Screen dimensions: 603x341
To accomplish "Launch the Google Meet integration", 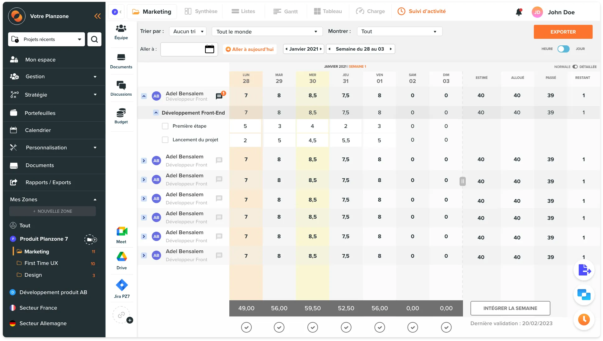I will click(122, 231).
